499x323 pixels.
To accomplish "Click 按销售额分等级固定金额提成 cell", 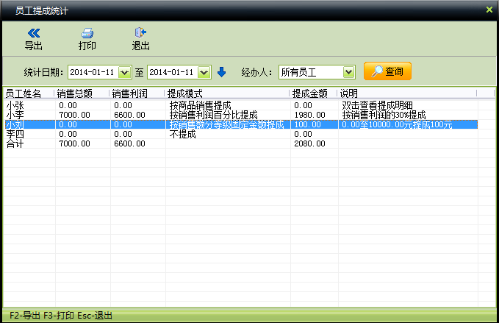I will coord(226,124).
